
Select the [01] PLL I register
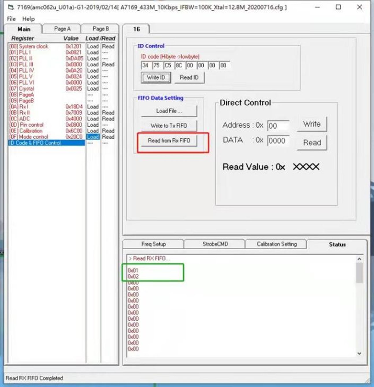(x=20, y=53)
